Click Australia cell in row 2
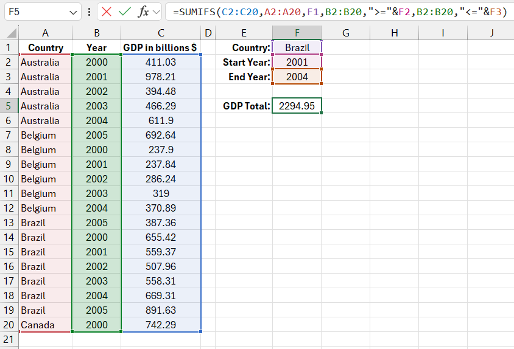Screen dimensions: 514x349 pyautogui.click(x=45, y=62)
